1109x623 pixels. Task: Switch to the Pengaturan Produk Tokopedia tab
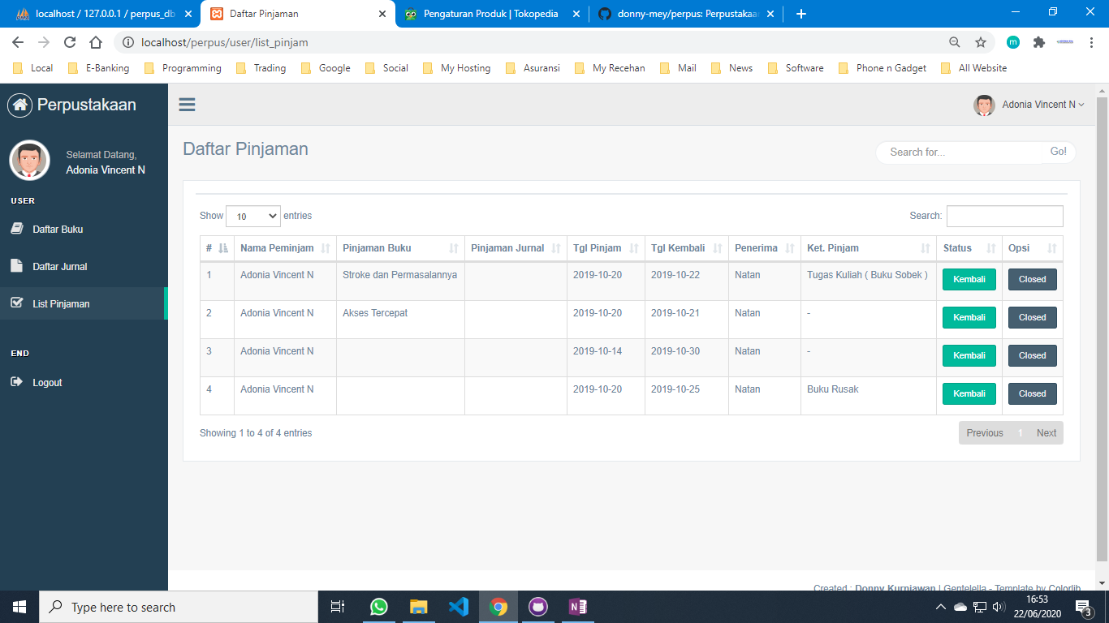(490, 14)
